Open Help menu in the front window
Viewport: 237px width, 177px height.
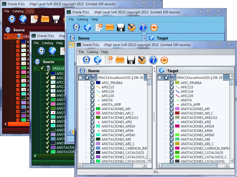pos(105,52)
